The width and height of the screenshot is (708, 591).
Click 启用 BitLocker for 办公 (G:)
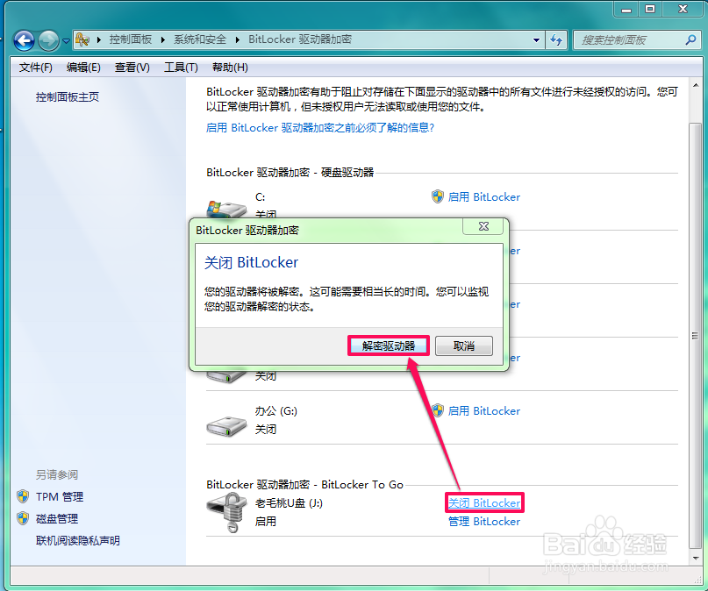tap(484, 411)
